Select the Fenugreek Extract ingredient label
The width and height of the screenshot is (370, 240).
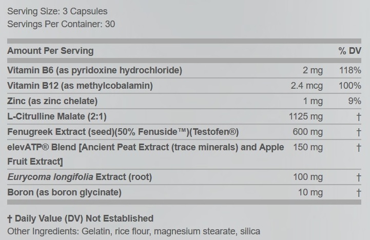pos(123,132)
